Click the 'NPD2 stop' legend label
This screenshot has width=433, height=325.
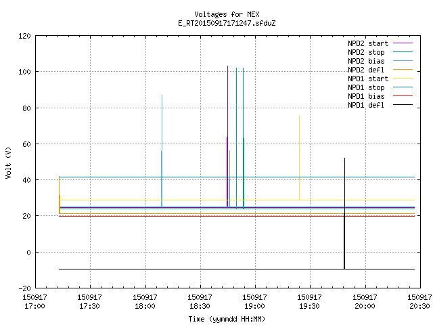(x=366, y=52)
